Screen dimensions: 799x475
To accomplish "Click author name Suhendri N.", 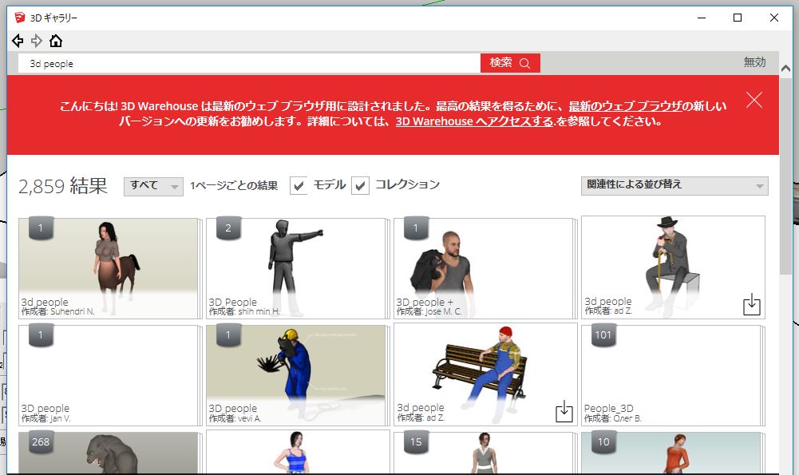I will [73, 311].
